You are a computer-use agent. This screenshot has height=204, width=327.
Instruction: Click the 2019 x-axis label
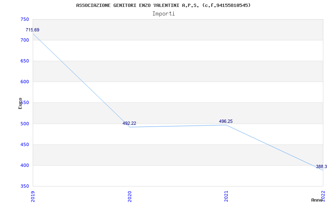click(x=33, y=196)
